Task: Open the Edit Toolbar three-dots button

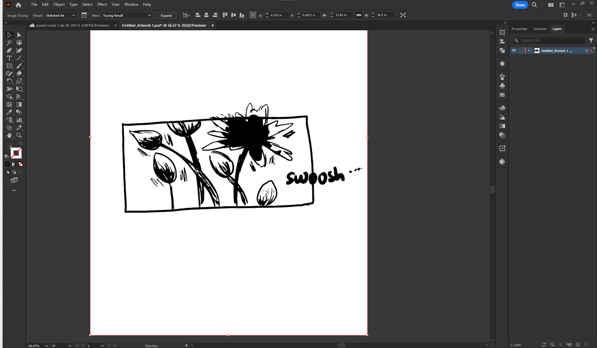Action: (x=14, y=190)
